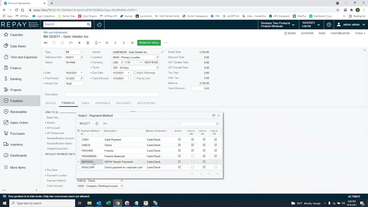The height and width of the screenshot is (207, 368).
Task: Edit vendor with pencil icon
Action: 162,52
